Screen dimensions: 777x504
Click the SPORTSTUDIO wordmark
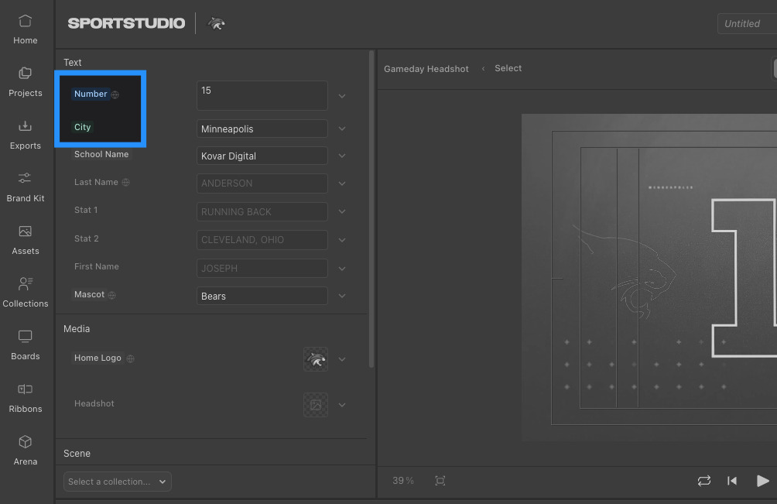(x=126, y=23)
